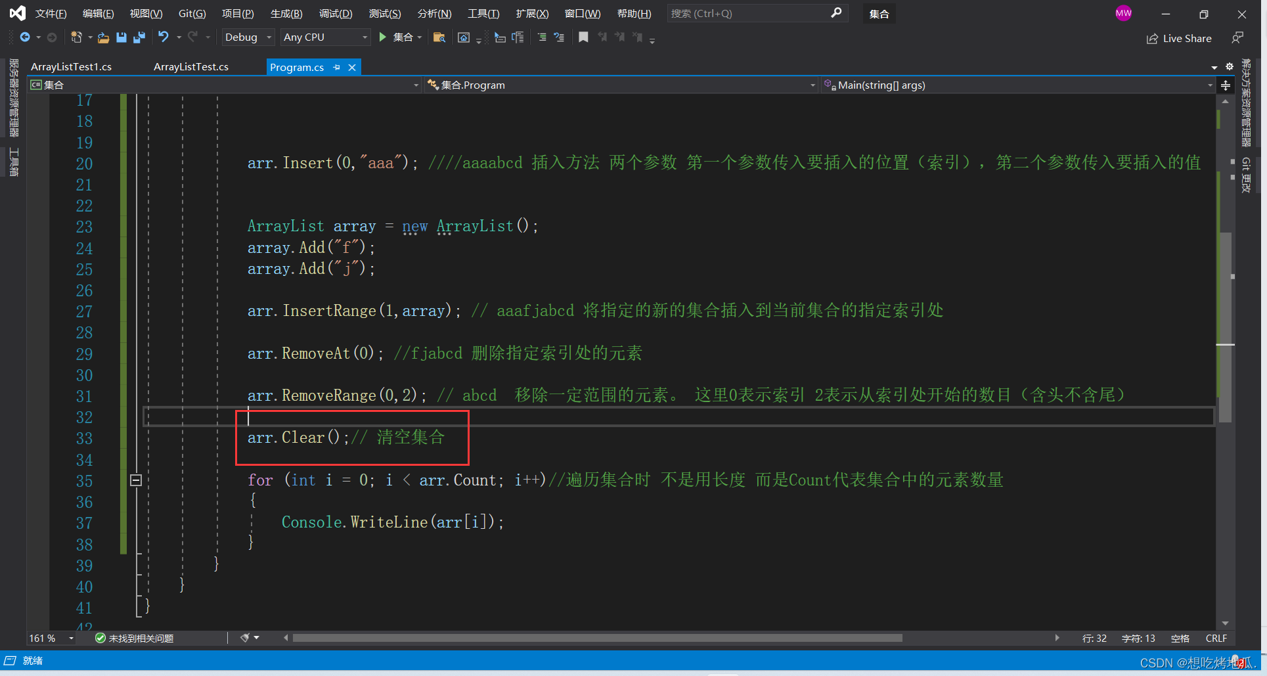
Task: Open the 扩展(X) menu
Action: coord(532,14)
